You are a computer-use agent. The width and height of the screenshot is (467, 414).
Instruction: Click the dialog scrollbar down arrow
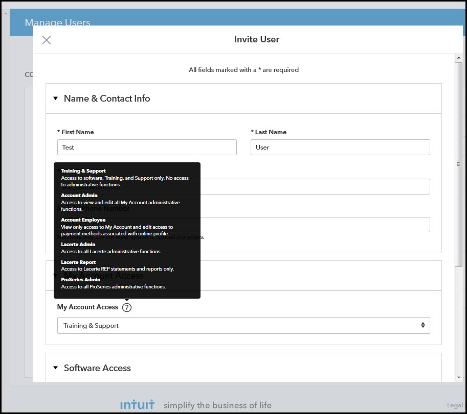click(459, 377)
